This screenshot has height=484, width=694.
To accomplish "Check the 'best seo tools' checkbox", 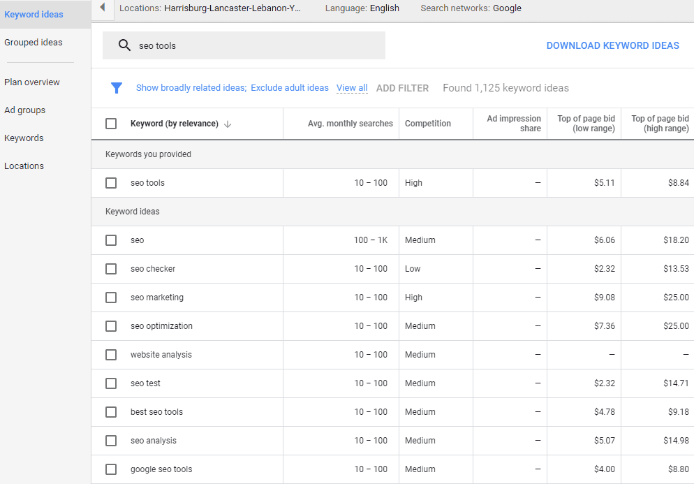I will [x=111, y=412].
